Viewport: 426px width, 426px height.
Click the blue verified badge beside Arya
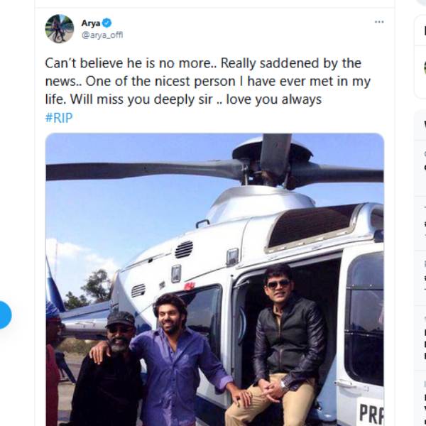click(107, 23)
